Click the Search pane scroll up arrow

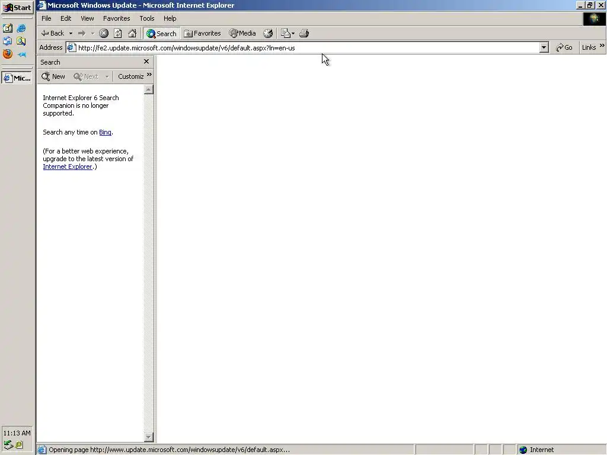coord(149,90)
